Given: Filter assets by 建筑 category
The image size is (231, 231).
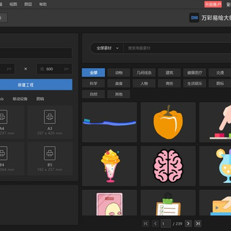Looking at the screenshot, I should (169, 73).
